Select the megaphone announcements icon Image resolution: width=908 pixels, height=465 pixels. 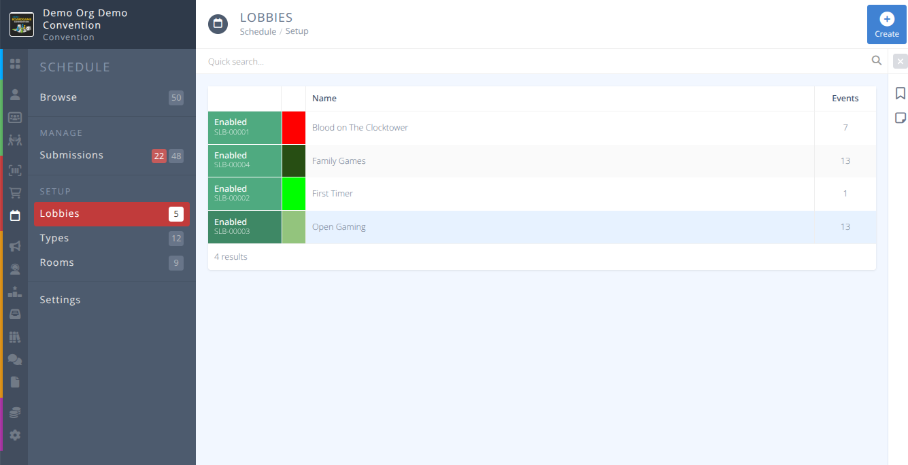tap(15, 246)
